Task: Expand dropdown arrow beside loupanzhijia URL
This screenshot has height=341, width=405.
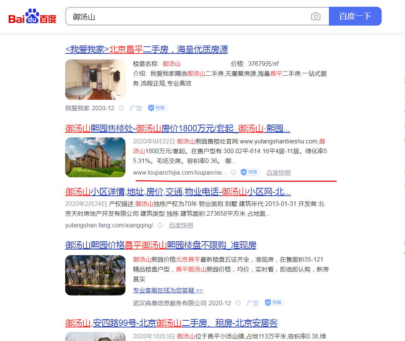Action: (x=234, y=172)
